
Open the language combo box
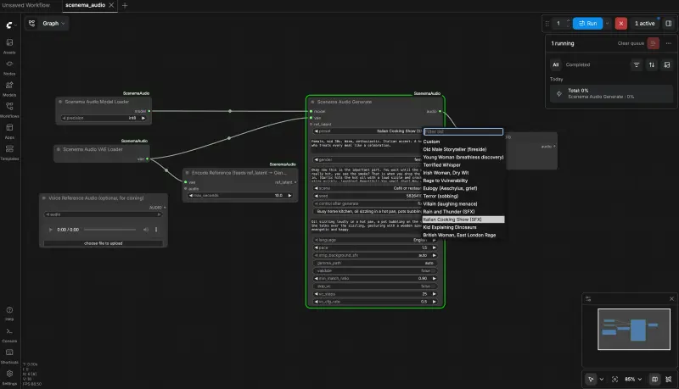coord(375,240)
